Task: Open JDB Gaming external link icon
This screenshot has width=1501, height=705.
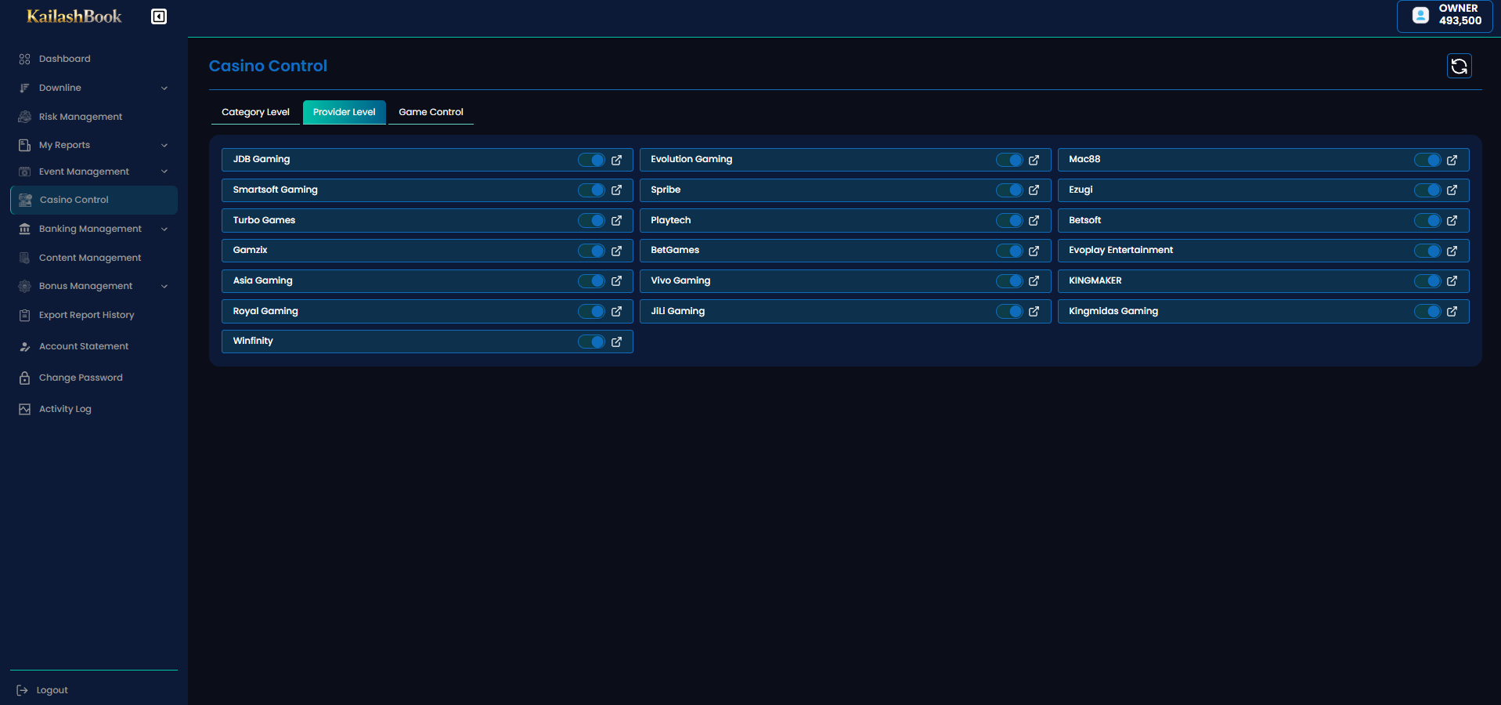Action: click(x=616, y=160)
